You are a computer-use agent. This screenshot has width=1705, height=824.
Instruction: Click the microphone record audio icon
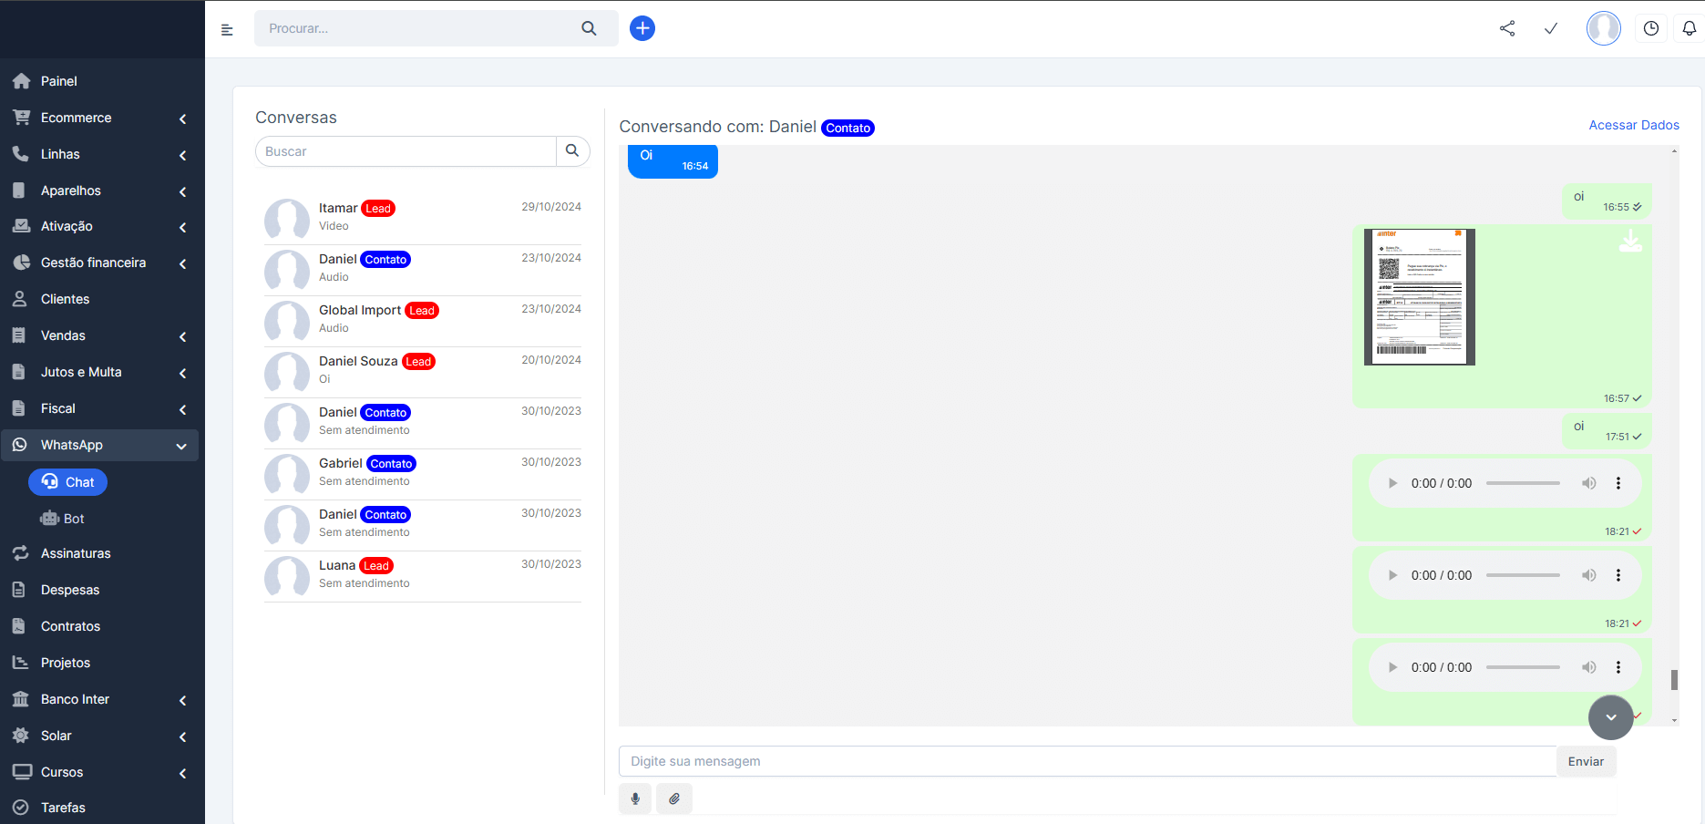(x=635, y=798)
